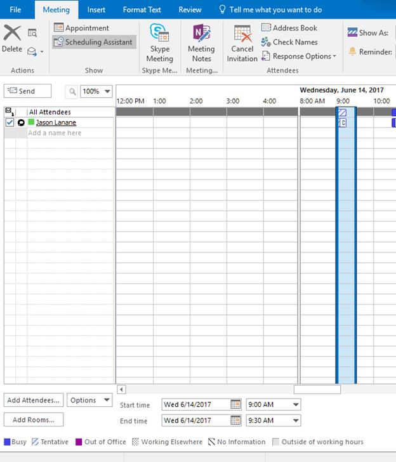The height and width of the screenshot is (462, 396).
Task: Open Skype Meeting from the ribbon
Action: [159, 43]
